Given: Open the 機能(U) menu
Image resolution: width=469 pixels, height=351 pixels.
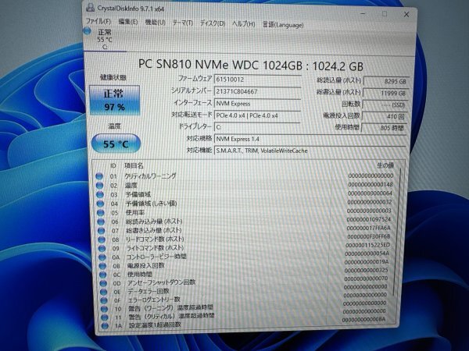Looking at the screenshot, I should (156, 23).
